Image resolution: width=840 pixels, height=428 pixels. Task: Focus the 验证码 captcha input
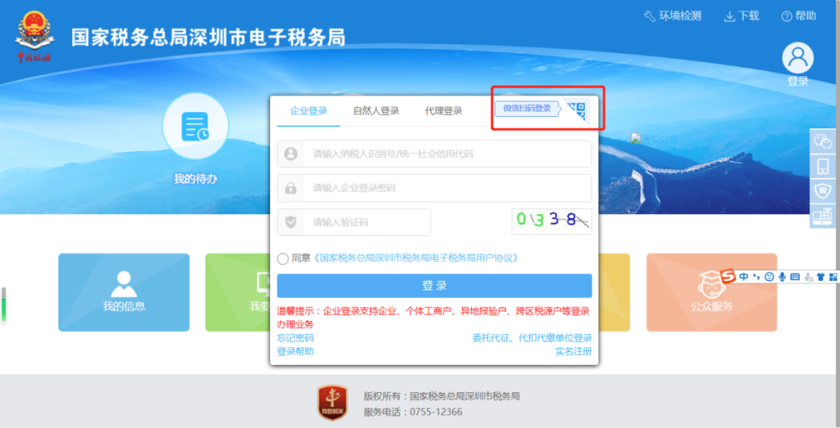(x=354, y=223)
